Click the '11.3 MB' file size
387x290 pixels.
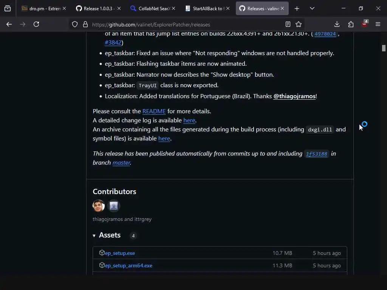tap(282, 265)
